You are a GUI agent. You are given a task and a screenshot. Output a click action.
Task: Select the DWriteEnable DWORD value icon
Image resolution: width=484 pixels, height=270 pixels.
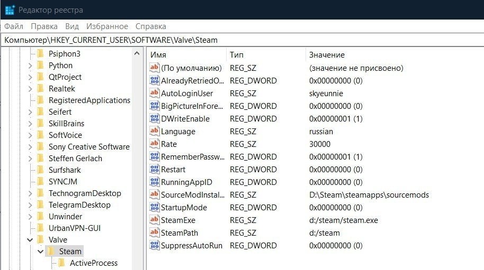[154, 118]
